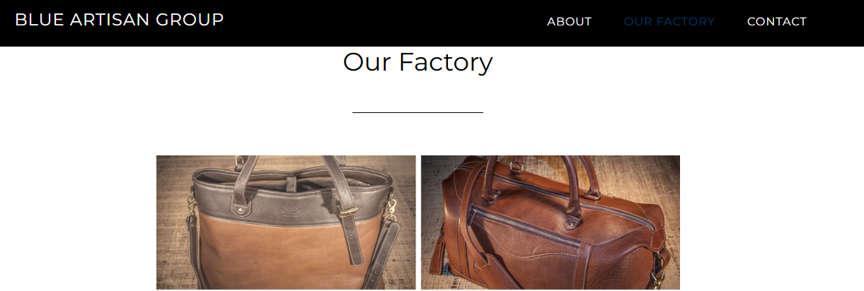Go to the Contact page
Viewport: 864px width, 291px height.
coord(776,22)
